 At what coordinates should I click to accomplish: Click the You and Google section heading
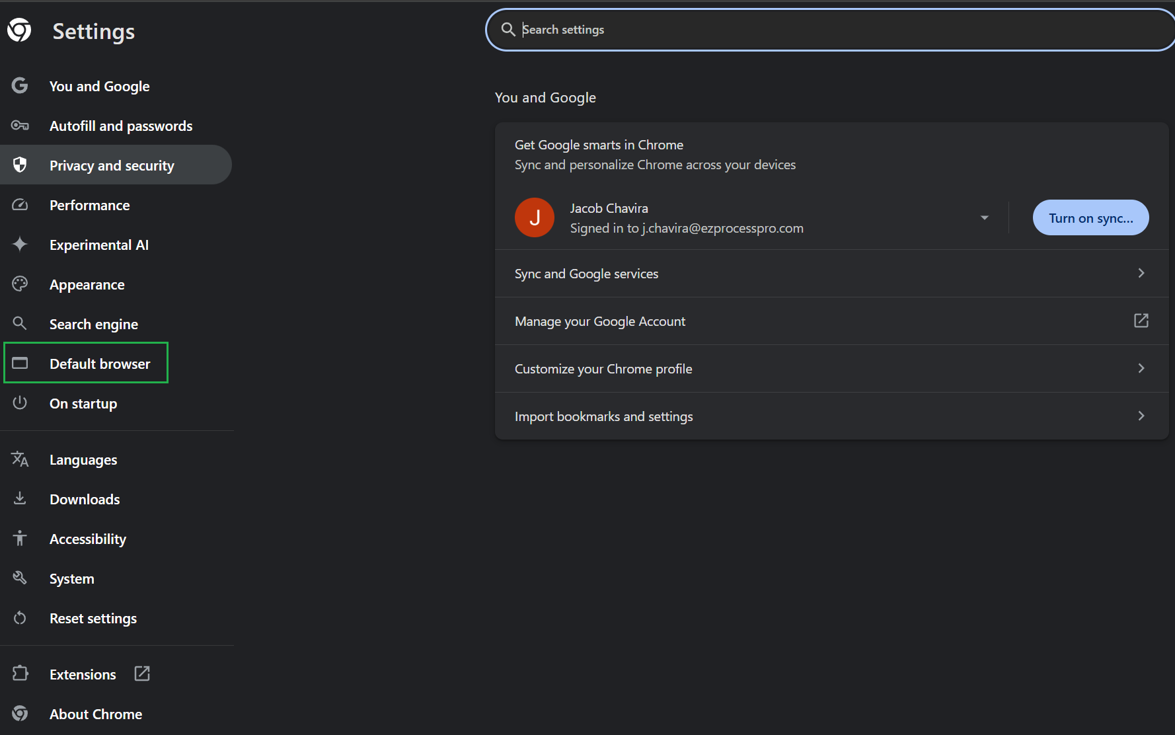[x=545, y=97]
